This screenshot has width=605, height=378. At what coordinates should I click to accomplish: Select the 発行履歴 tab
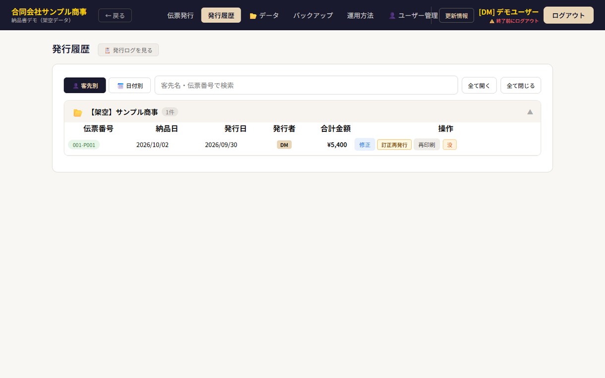[221, 15]
